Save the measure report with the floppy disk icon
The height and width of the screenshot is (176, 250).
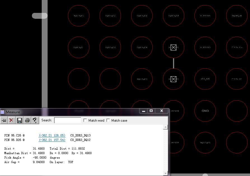[x=19, y=120]
